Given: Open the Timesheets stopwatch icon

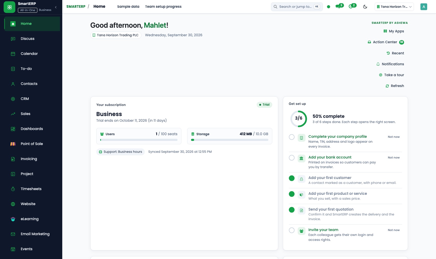Looking at the screenshot, I should click(13, 189).
